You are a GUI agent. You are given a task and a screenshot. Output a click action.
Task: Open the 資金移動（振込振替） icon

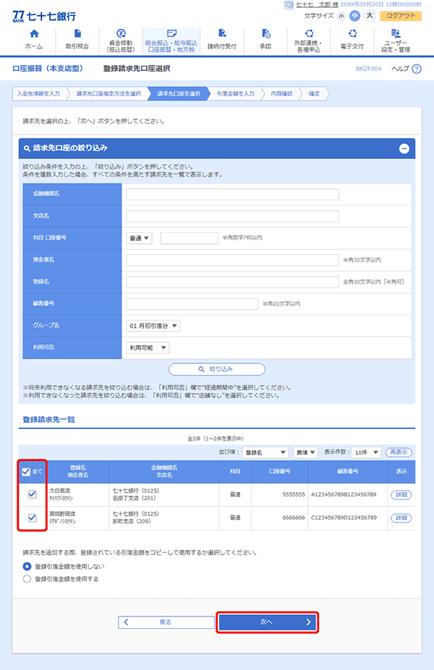(121, 33)
